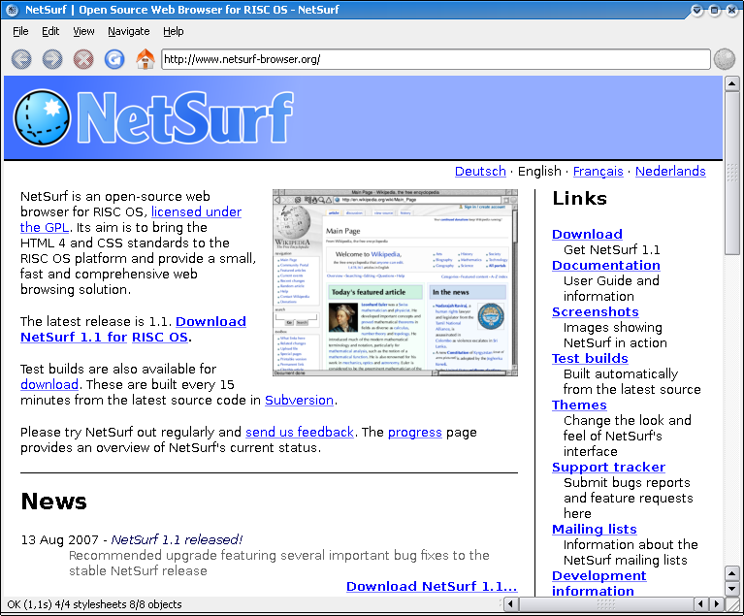Open the Edit menu
Screen dimensions: 744x616
pos(50,31)
